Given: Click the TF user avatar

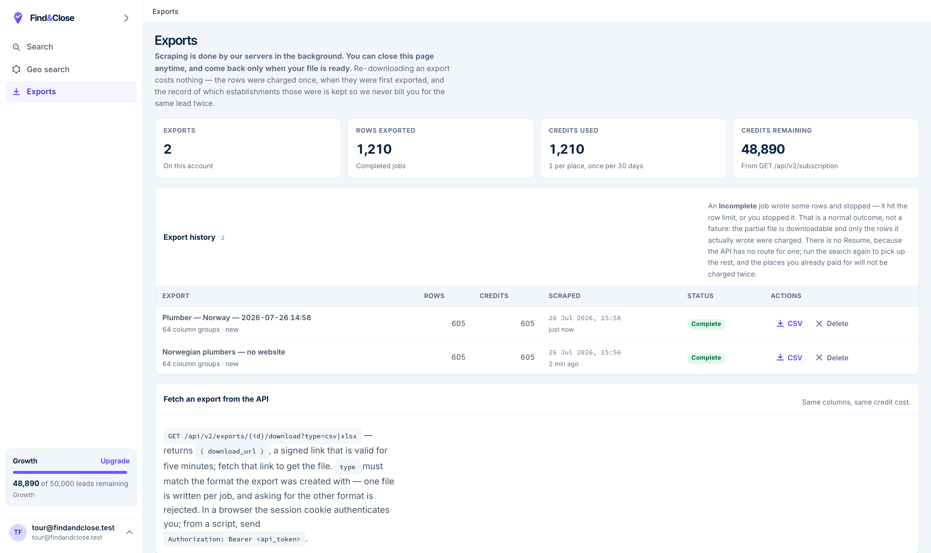Looking at the screenshot, I should click(x=18, y=532).
